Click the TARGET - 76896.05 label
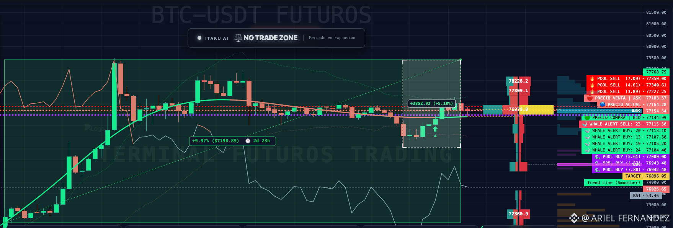The width and height of the screenshot is (673, 228). click(x=645, y=176)
